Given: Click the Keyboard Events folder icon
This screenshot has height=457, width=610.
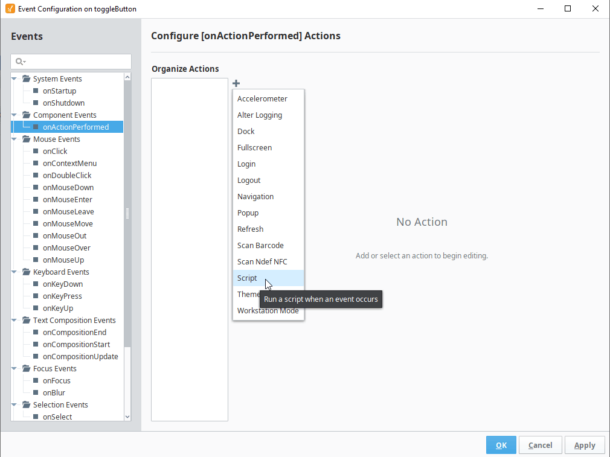Looking at the screenshot, I should [26, 272].
